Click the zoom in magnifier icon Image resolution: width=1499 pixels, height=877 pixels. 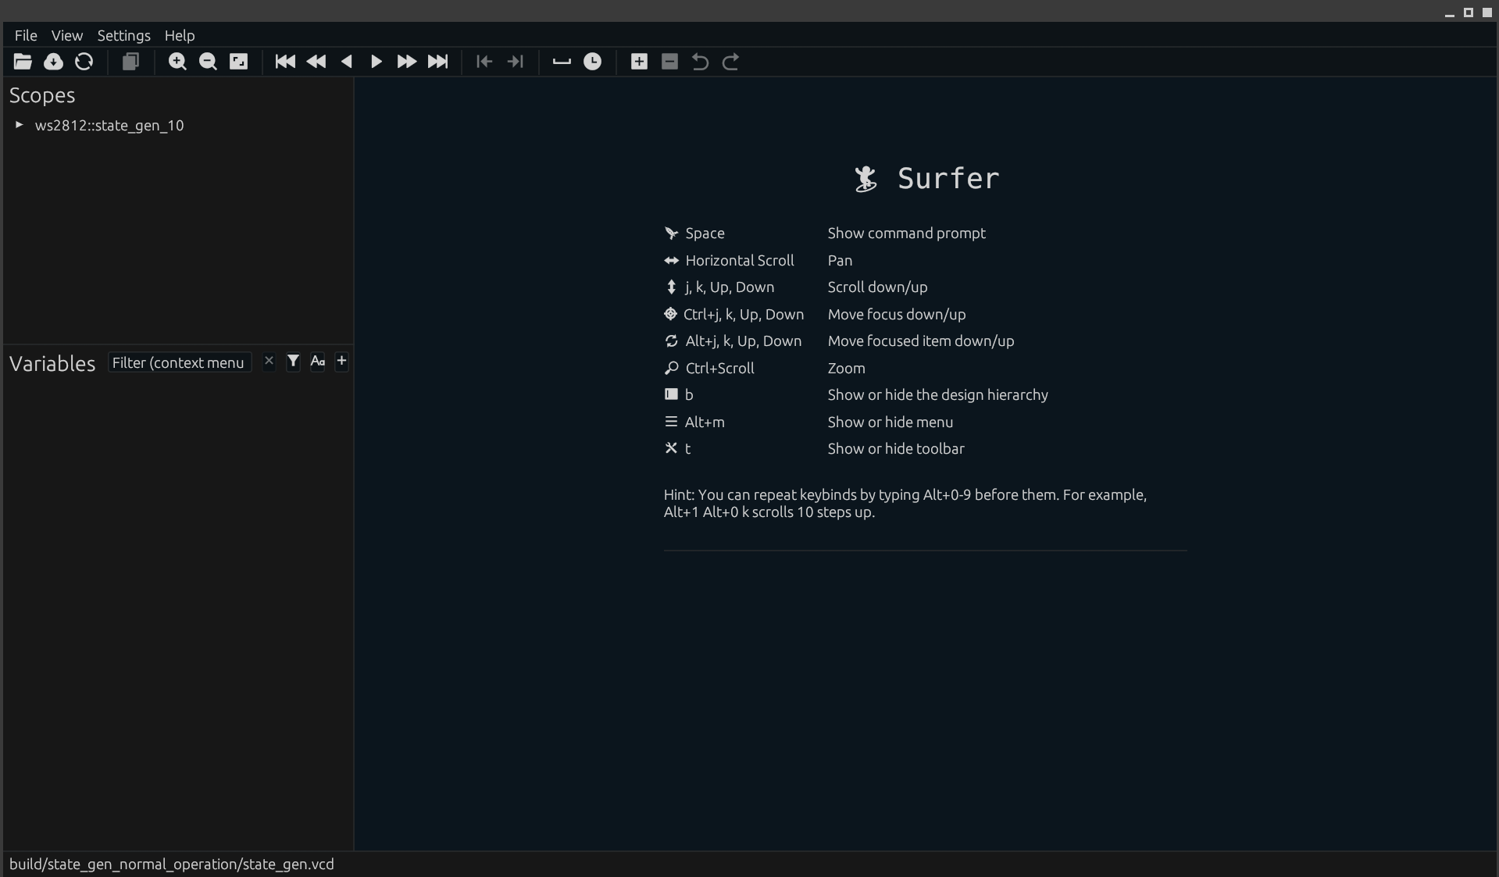pyautogui.click(x=177, y=62)
